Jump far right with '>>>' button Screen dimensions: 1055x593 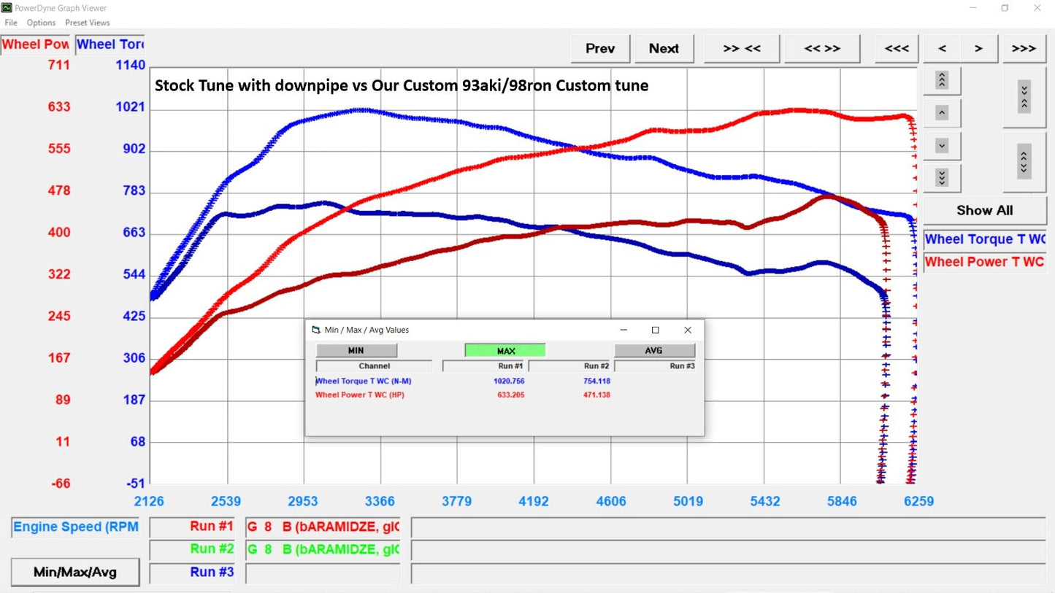coord(1024,48)
